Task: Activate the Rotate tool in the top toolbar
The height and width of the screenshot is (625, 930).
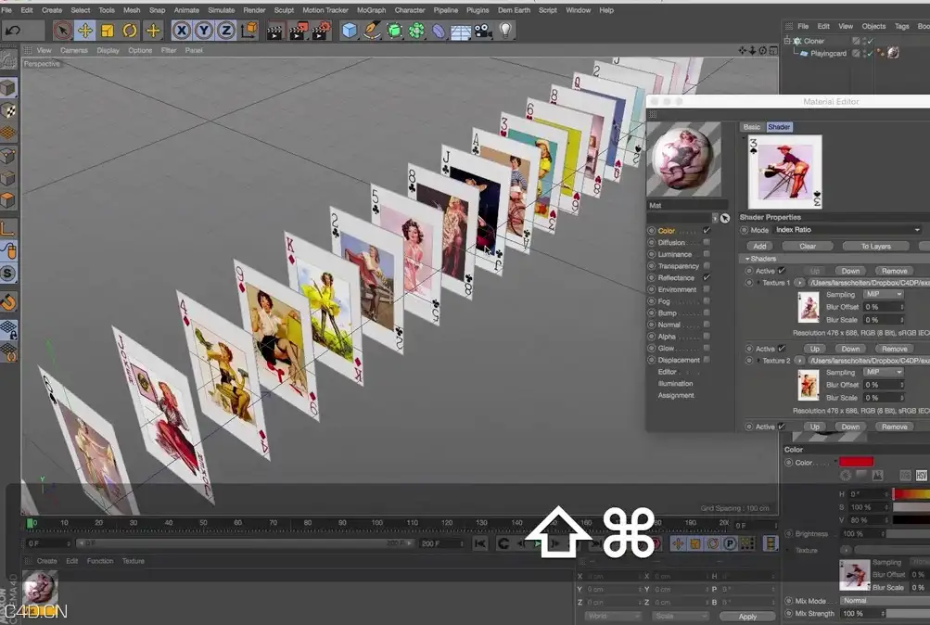Action: [130, 31]
